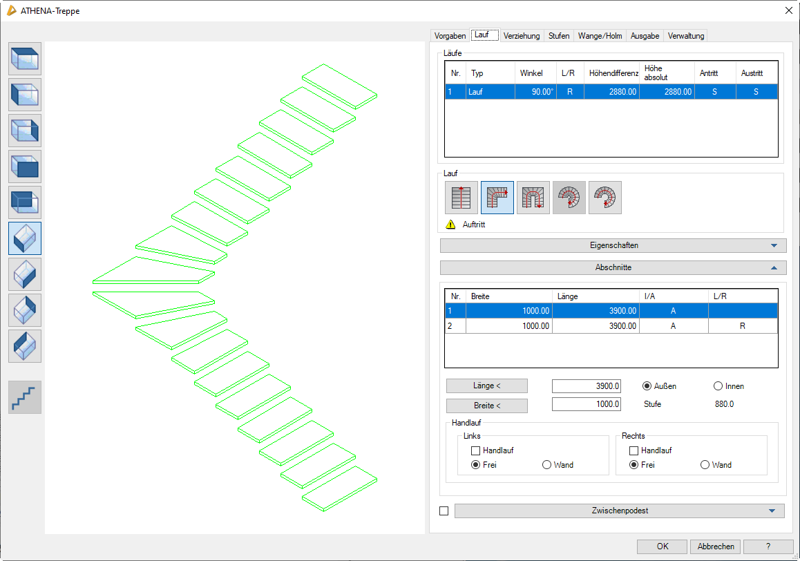Select the front face view cube icon
This screenshot has width=800, height=561.
(x=25, y=167)
